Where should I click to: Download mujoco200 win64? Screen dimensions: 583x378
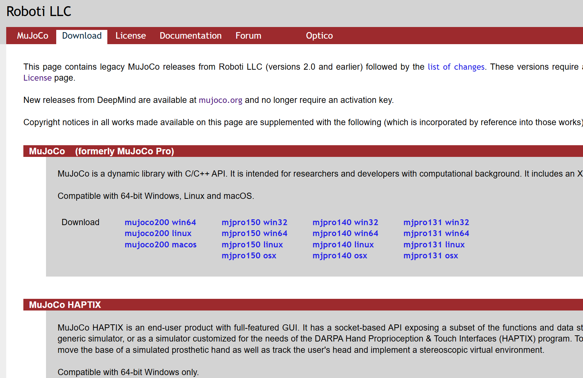point(160,222)
